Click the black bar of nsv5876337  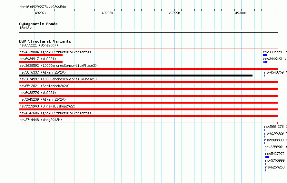(x=136, y=76)
